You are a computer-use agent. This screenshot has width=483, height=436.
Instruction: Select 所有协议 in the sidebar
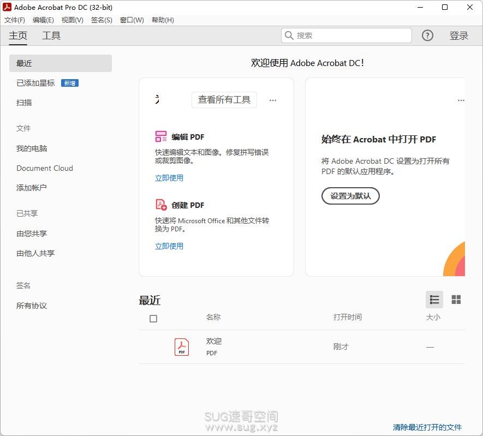tap(32, 306)
